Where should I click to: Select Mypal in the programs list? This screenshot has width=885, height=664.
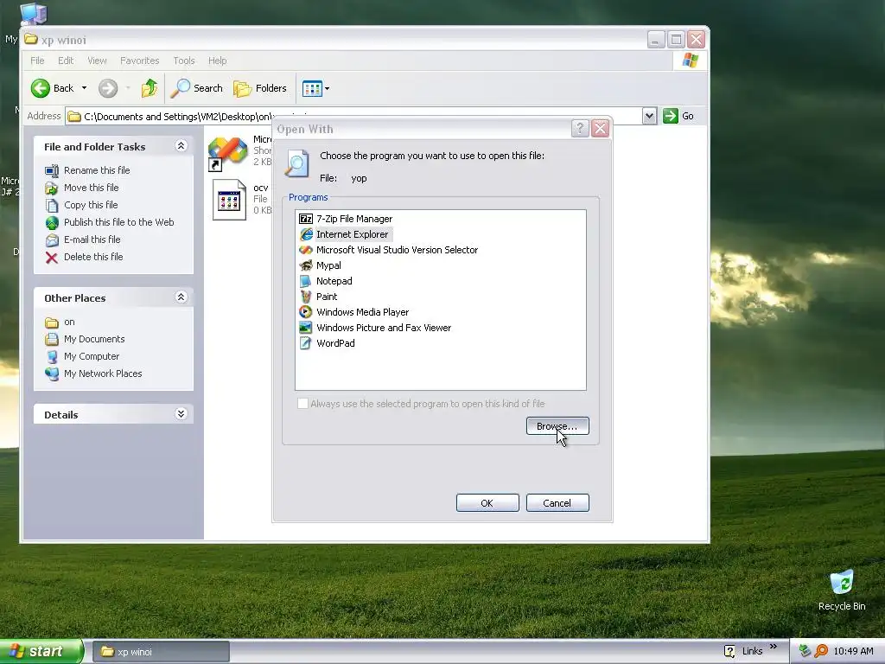tap(320, 265)
